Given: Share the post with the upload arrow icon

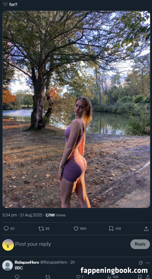Looking at the screenshot, I should (146, 228).
